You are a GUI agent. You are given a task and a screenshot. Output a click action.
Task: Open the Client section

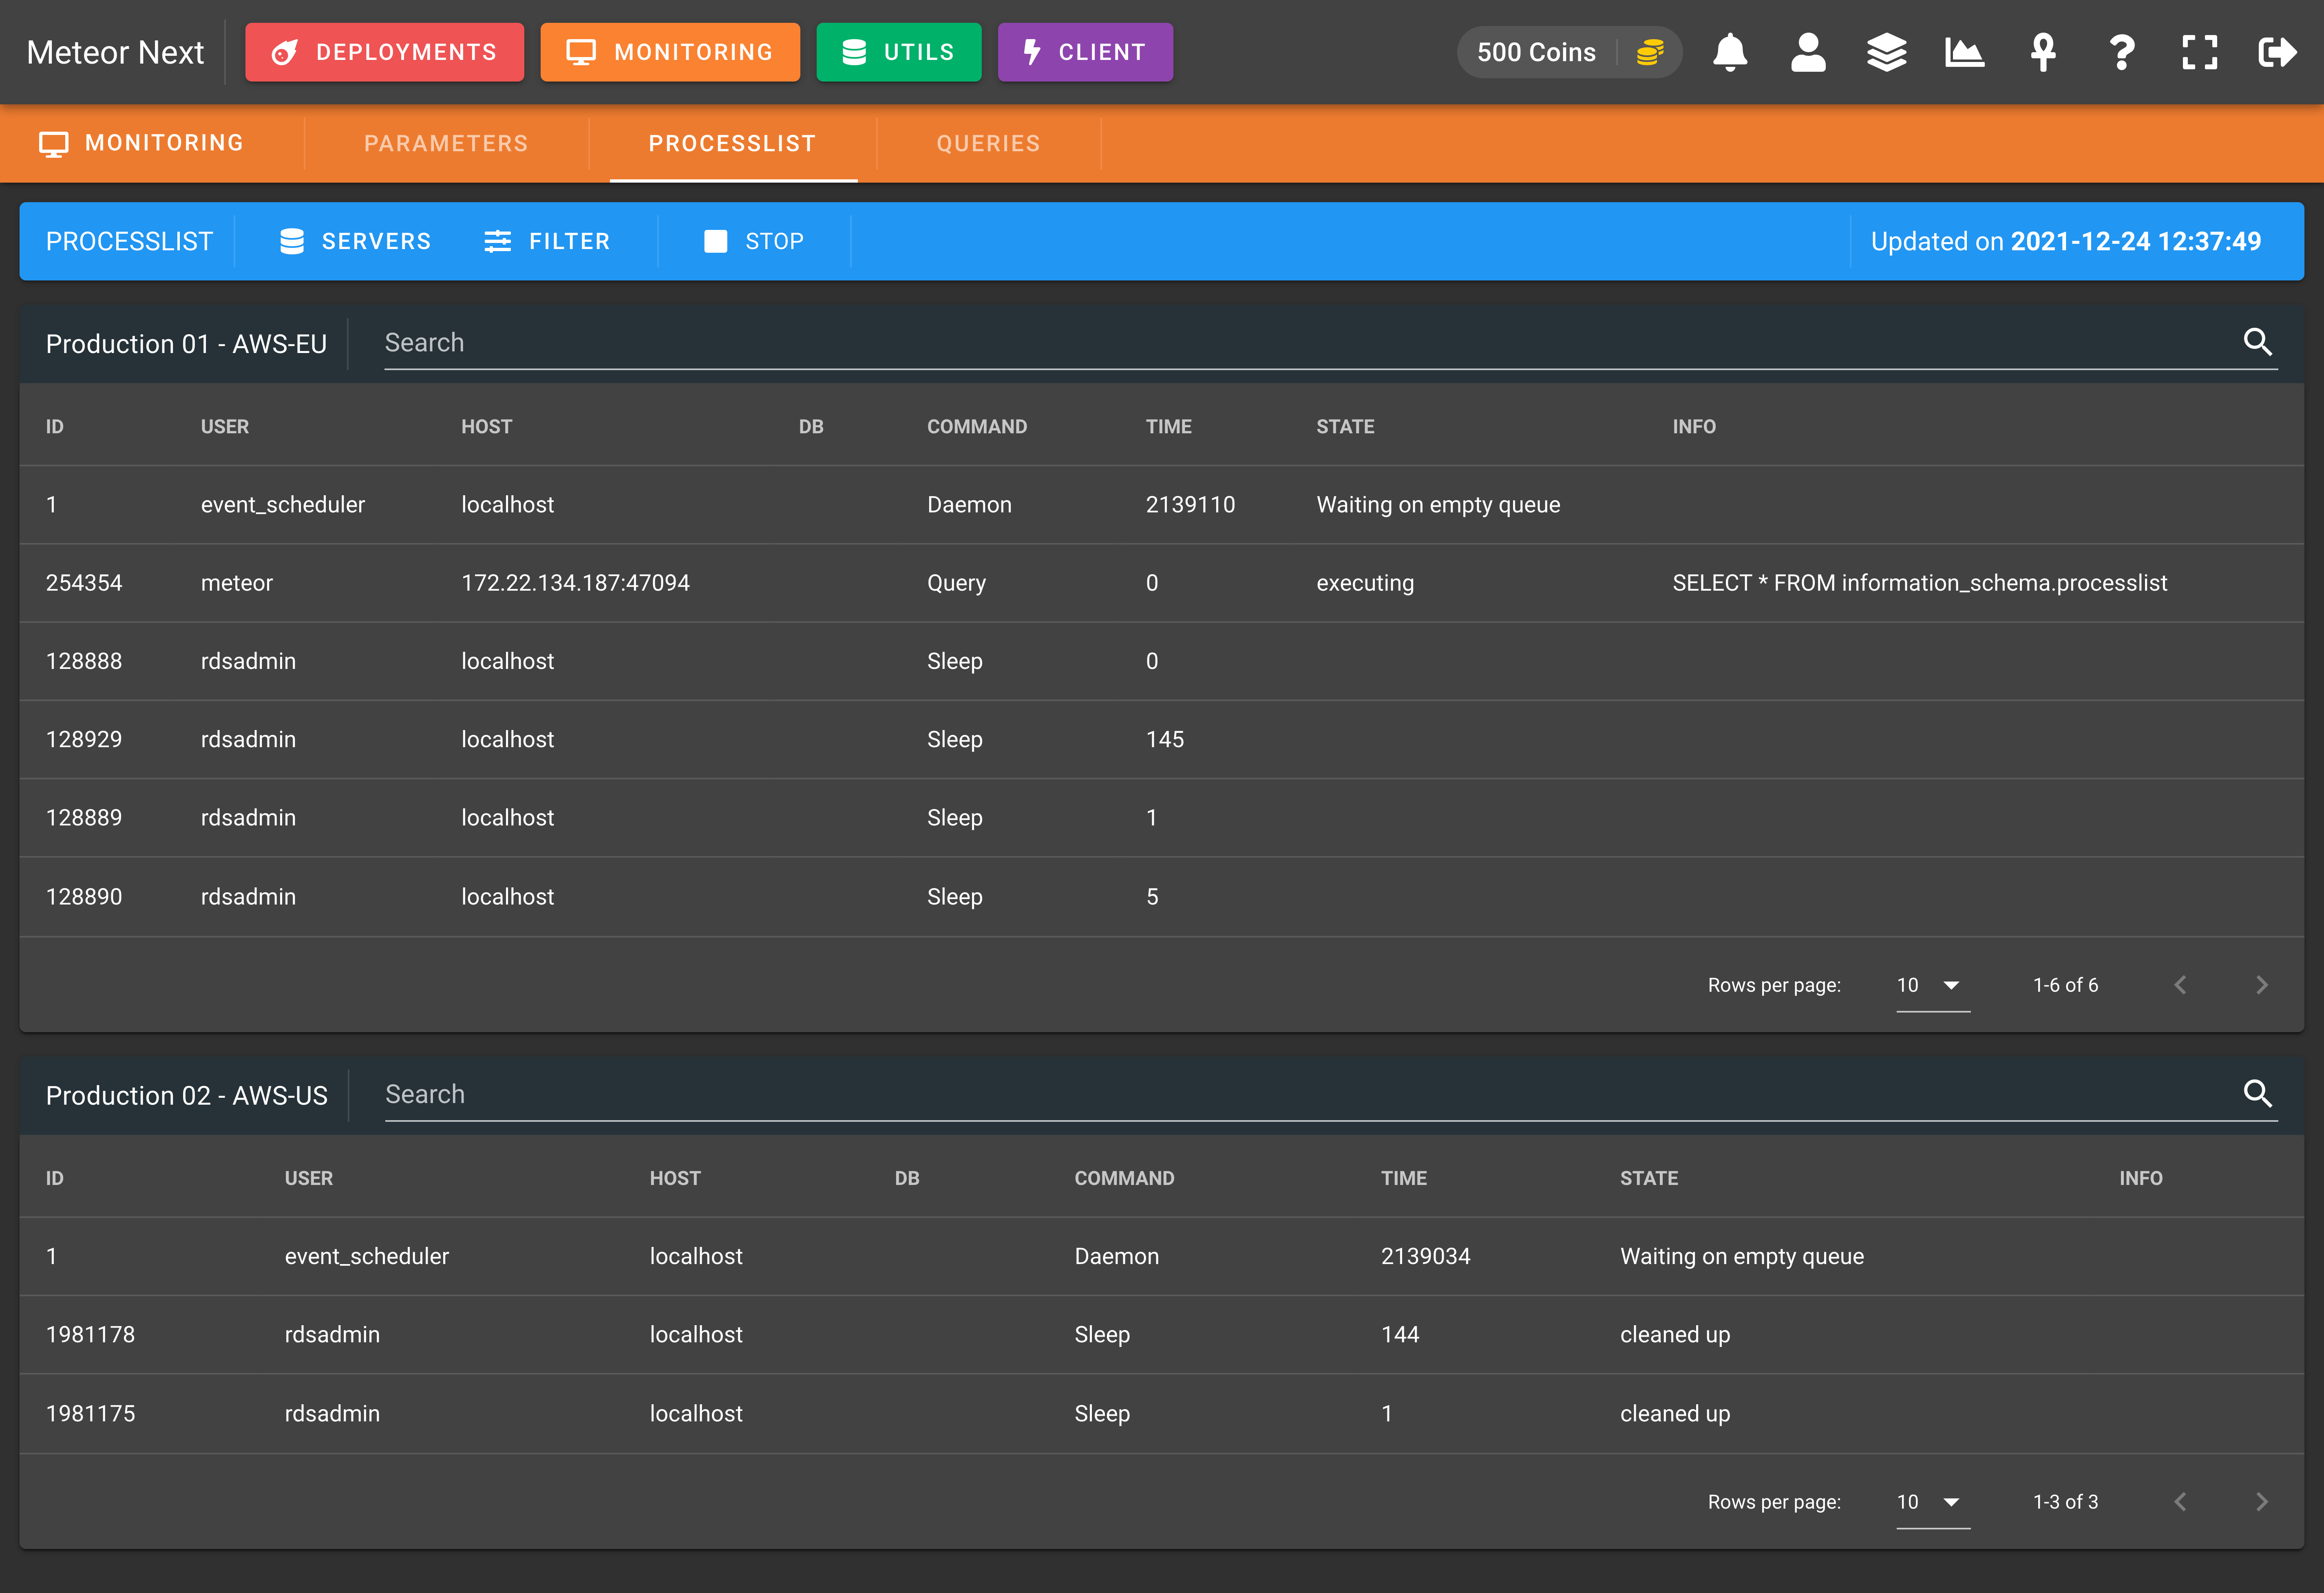pos(1085,52)
